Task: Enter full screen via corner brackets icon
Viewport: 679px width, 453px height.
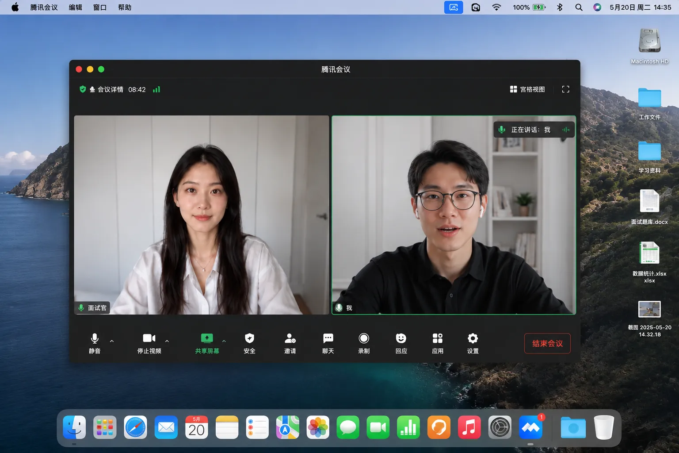Action: point(565,89)
